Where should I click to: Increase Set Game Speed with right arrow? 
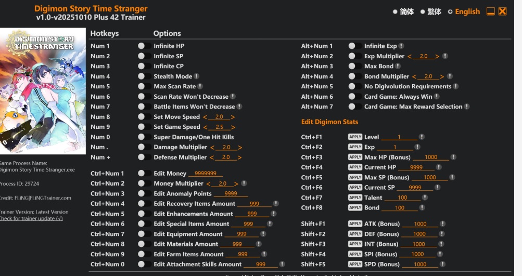click(233, 127)
